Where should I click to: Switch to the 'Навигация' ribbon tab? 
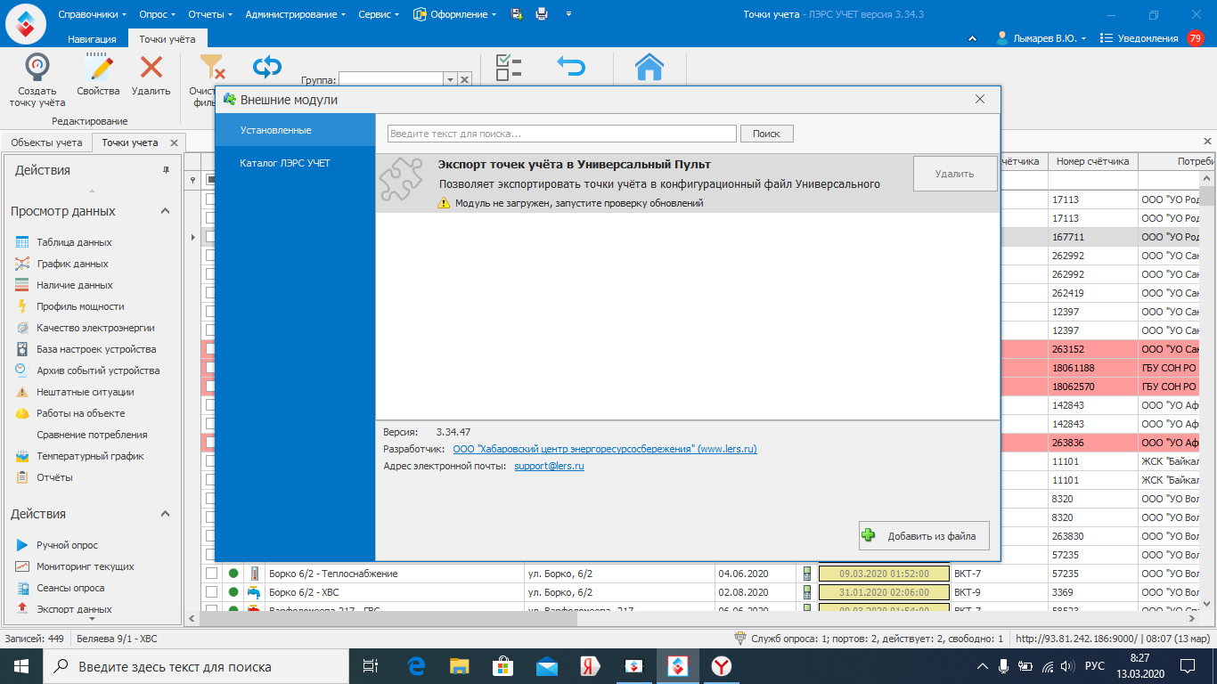pyautogui.click(x=92, y=38)
